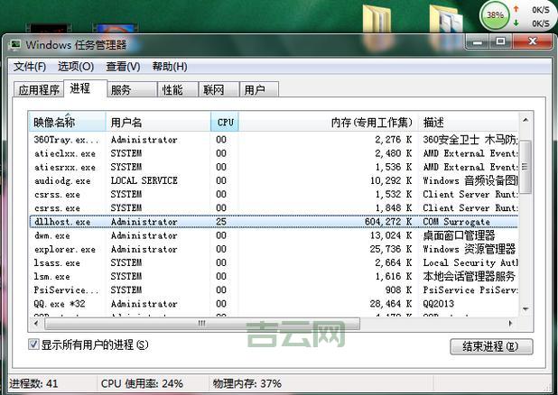Sort by 用户名 column header
558x395 pixels.
(158, 122)
